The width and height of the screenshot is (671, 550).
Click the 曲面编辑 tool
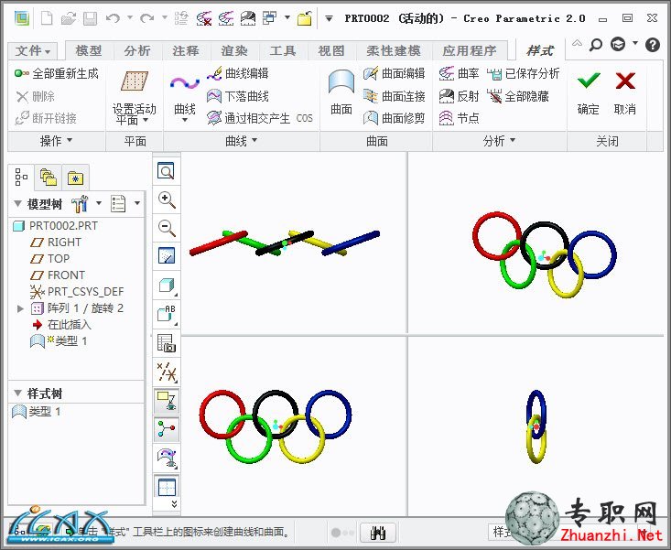[x=395, y=73]
